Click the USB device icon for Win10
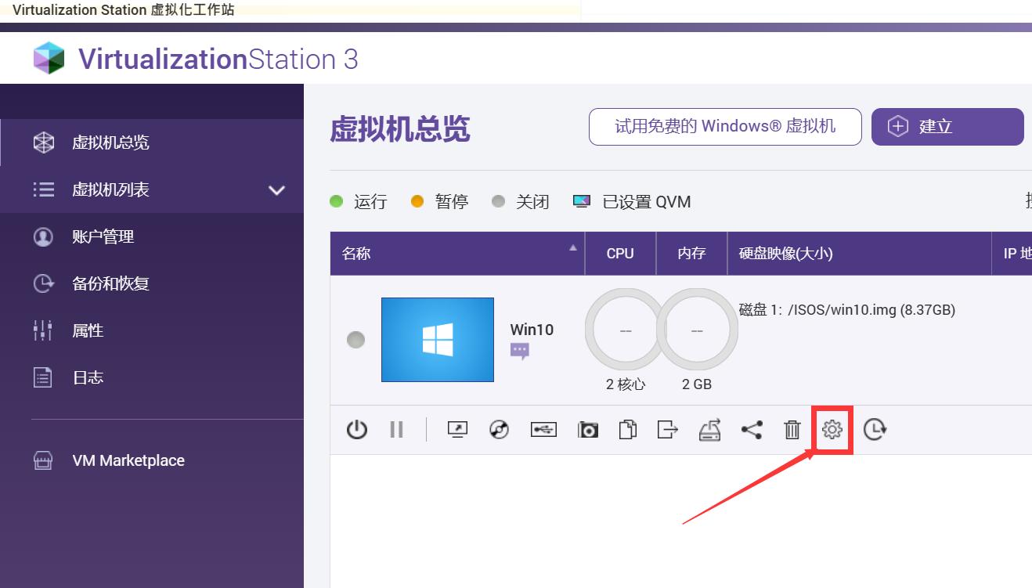Image resolution: width=1032 pixels, height=588 pixels. (x=543, y=429)
